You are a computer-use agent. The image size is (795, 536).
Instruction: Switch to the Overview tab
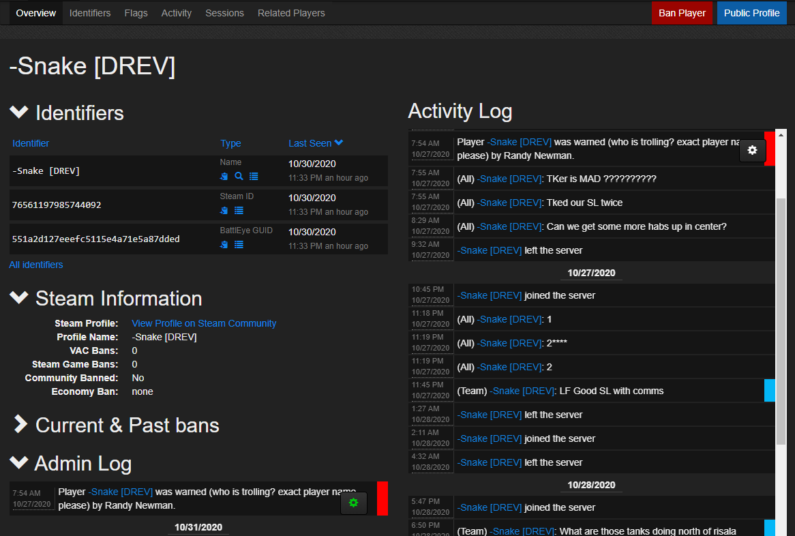point(36,13)
